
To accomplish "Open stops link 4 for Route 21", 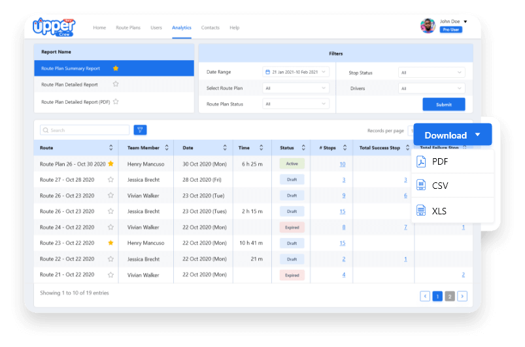I will [343, 274].
